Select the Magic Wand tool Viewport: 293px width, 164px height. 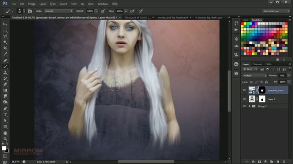[5, 42]
